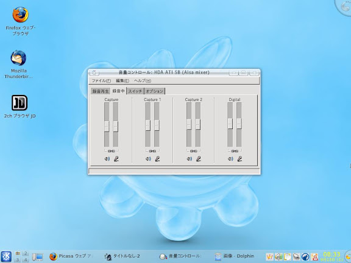Click the crown icon in system tray

pos(269,257)
